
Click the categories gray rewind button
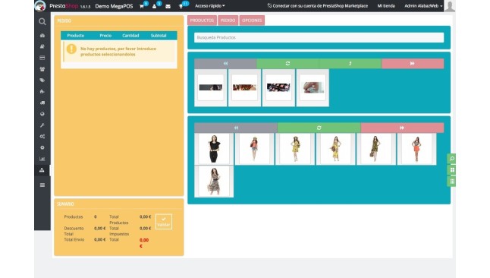tap(225, 64)
